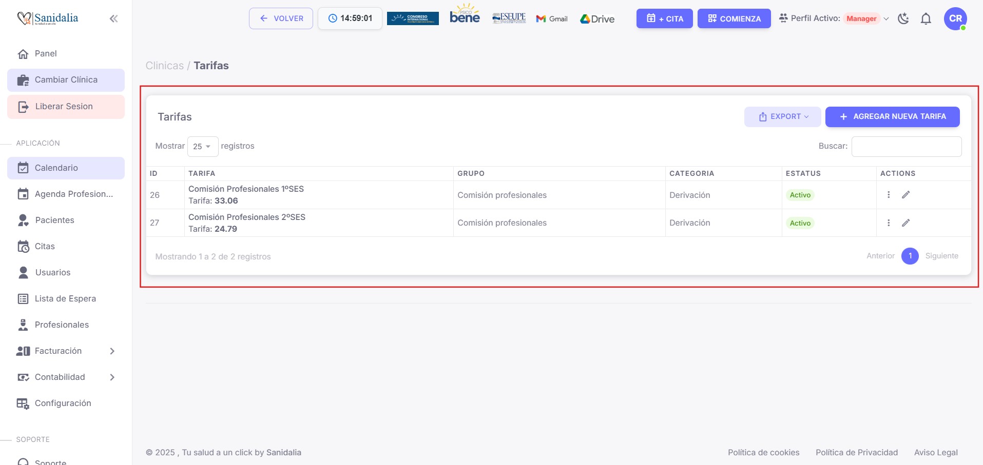Open the Gmail shortcut in the top bar
The width and height of the screenshot is (983, 465).
552,18
